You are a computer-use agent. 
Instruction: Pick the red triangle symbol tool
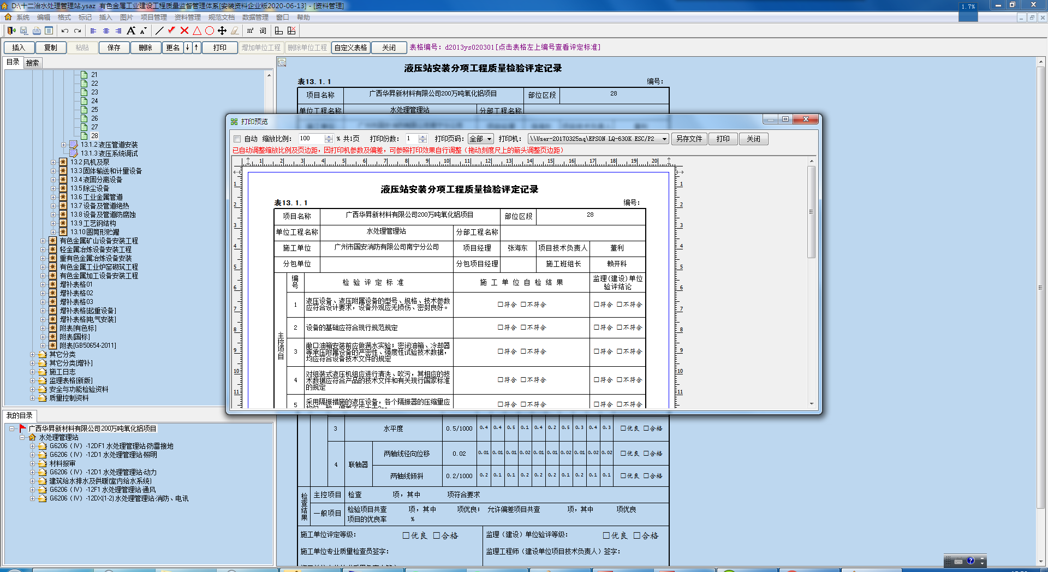click(197, 31)
